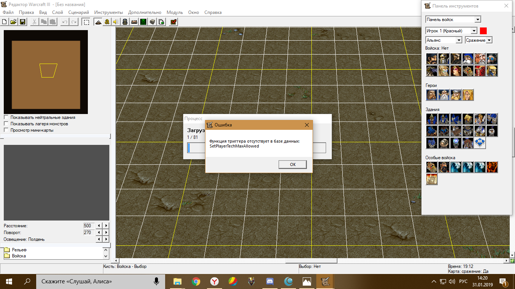This screenshot has width=515, height=289.
Task: Click the red player color swatch
Action: (x=483, y=31)
